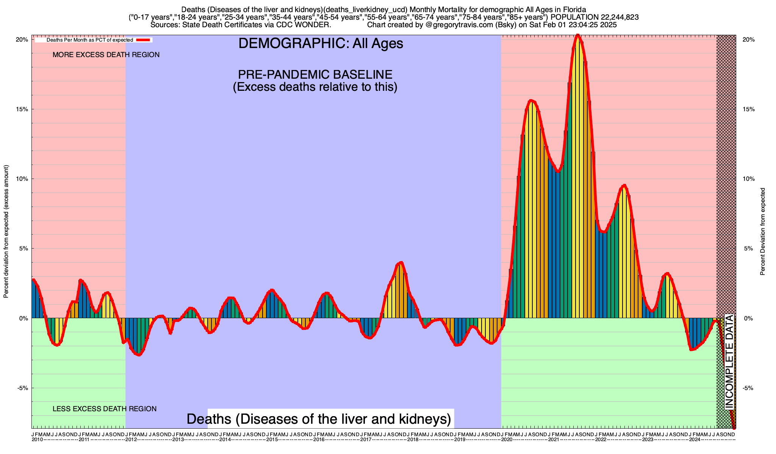Click the 2020 year label on x-axis
The height and width of the screenshot is (454, 776).
tap(507, 440)
